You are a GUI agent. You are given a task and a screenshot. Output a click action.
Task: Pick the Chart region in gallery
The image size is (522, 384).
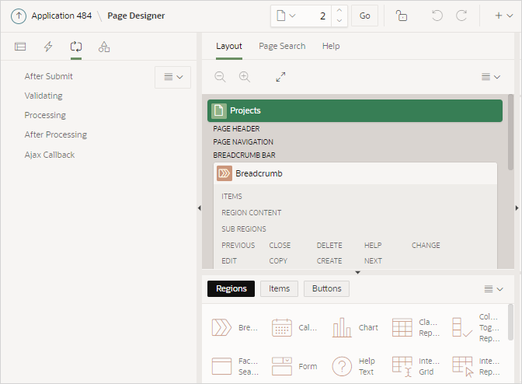(355, 327)
